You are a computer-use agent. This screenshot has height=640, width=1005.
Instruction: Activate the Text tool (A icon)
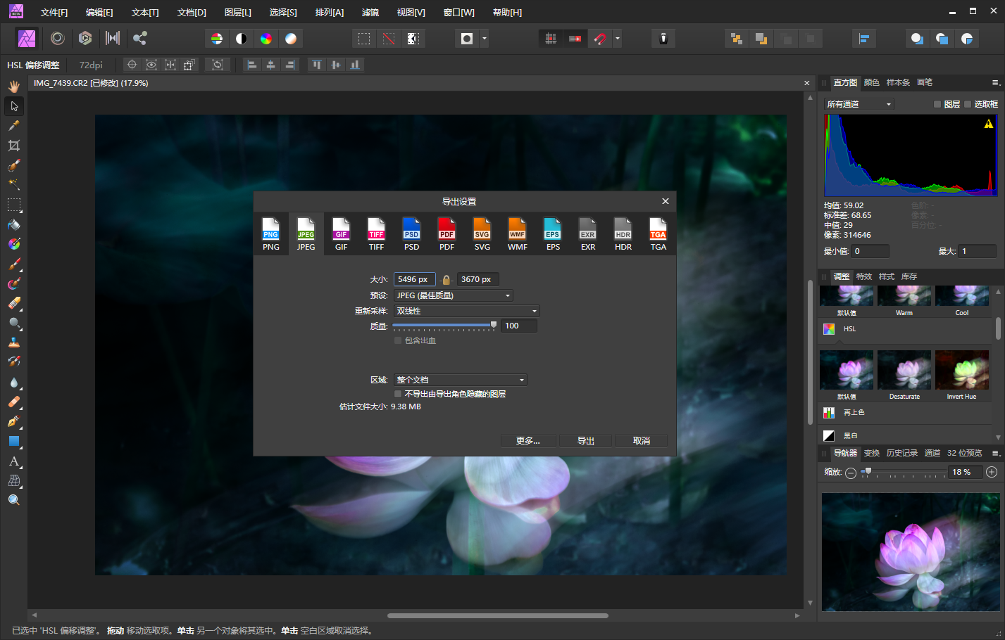click(x=14, y=461)
